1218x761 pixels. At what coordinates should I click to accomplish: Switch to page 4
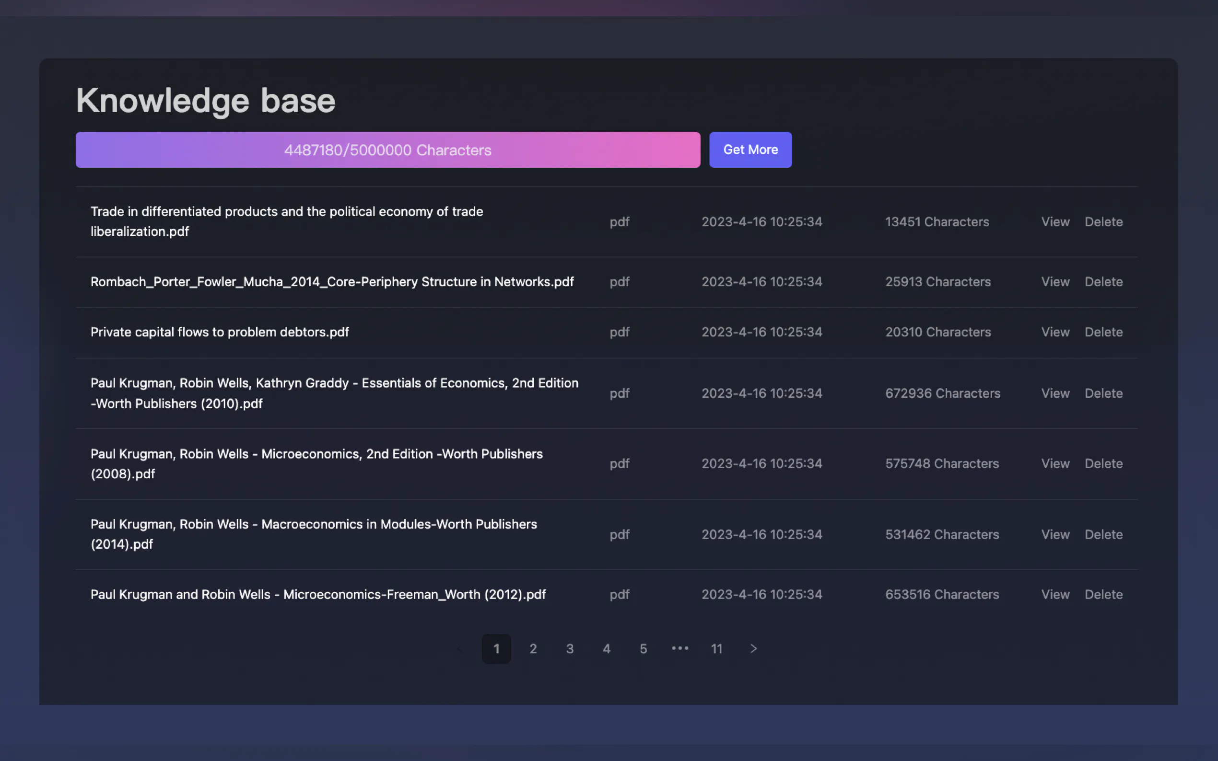pos(606,648)
